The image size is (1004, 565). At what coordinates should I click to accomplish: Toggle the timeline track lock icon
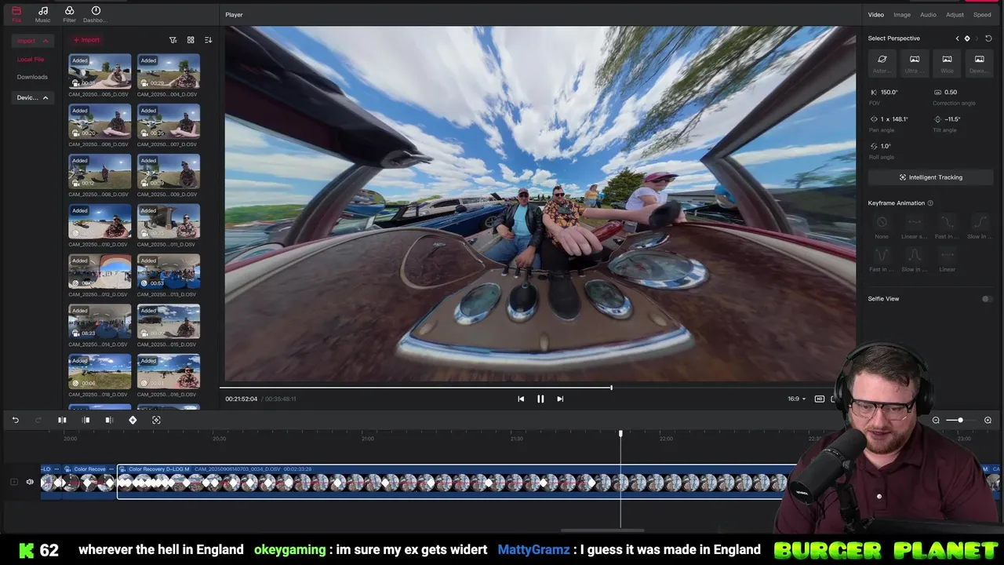click(13, 482)
